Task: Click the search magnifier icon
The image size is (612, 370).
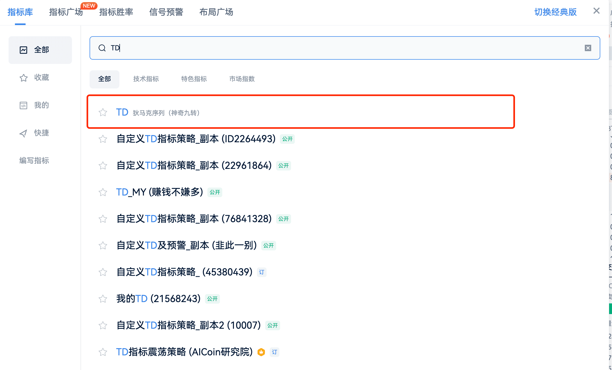Action: click(x=102, y=48)
